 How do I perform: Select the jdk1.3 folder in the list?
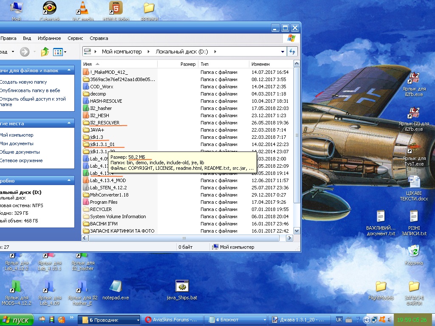point(96,137)
